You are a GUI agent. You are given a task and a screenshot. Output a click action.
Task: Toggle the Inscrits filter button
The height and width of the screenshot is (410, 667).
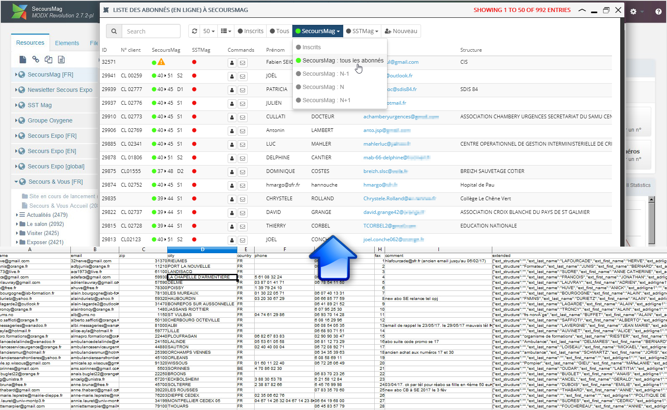pos(251,31)
